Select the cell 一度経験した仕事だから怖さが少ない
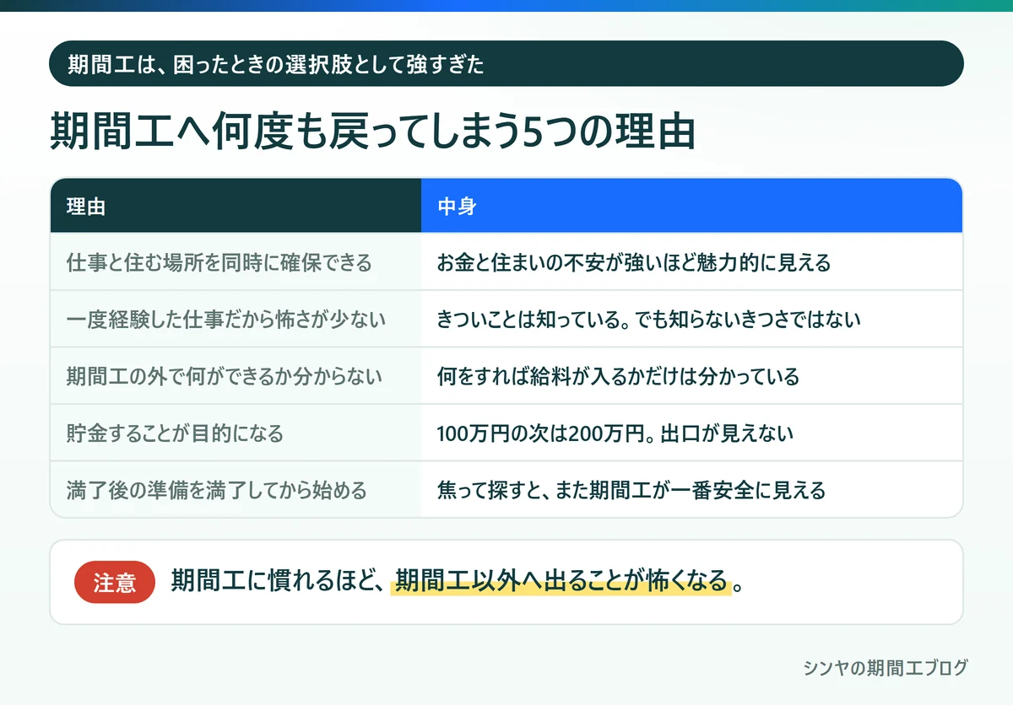 click(236, 319)
